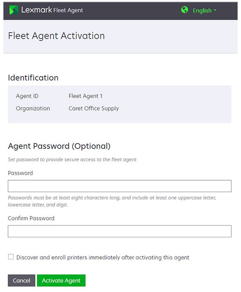
Task: Click the caret arrow beside English
Action: [215, 10]
